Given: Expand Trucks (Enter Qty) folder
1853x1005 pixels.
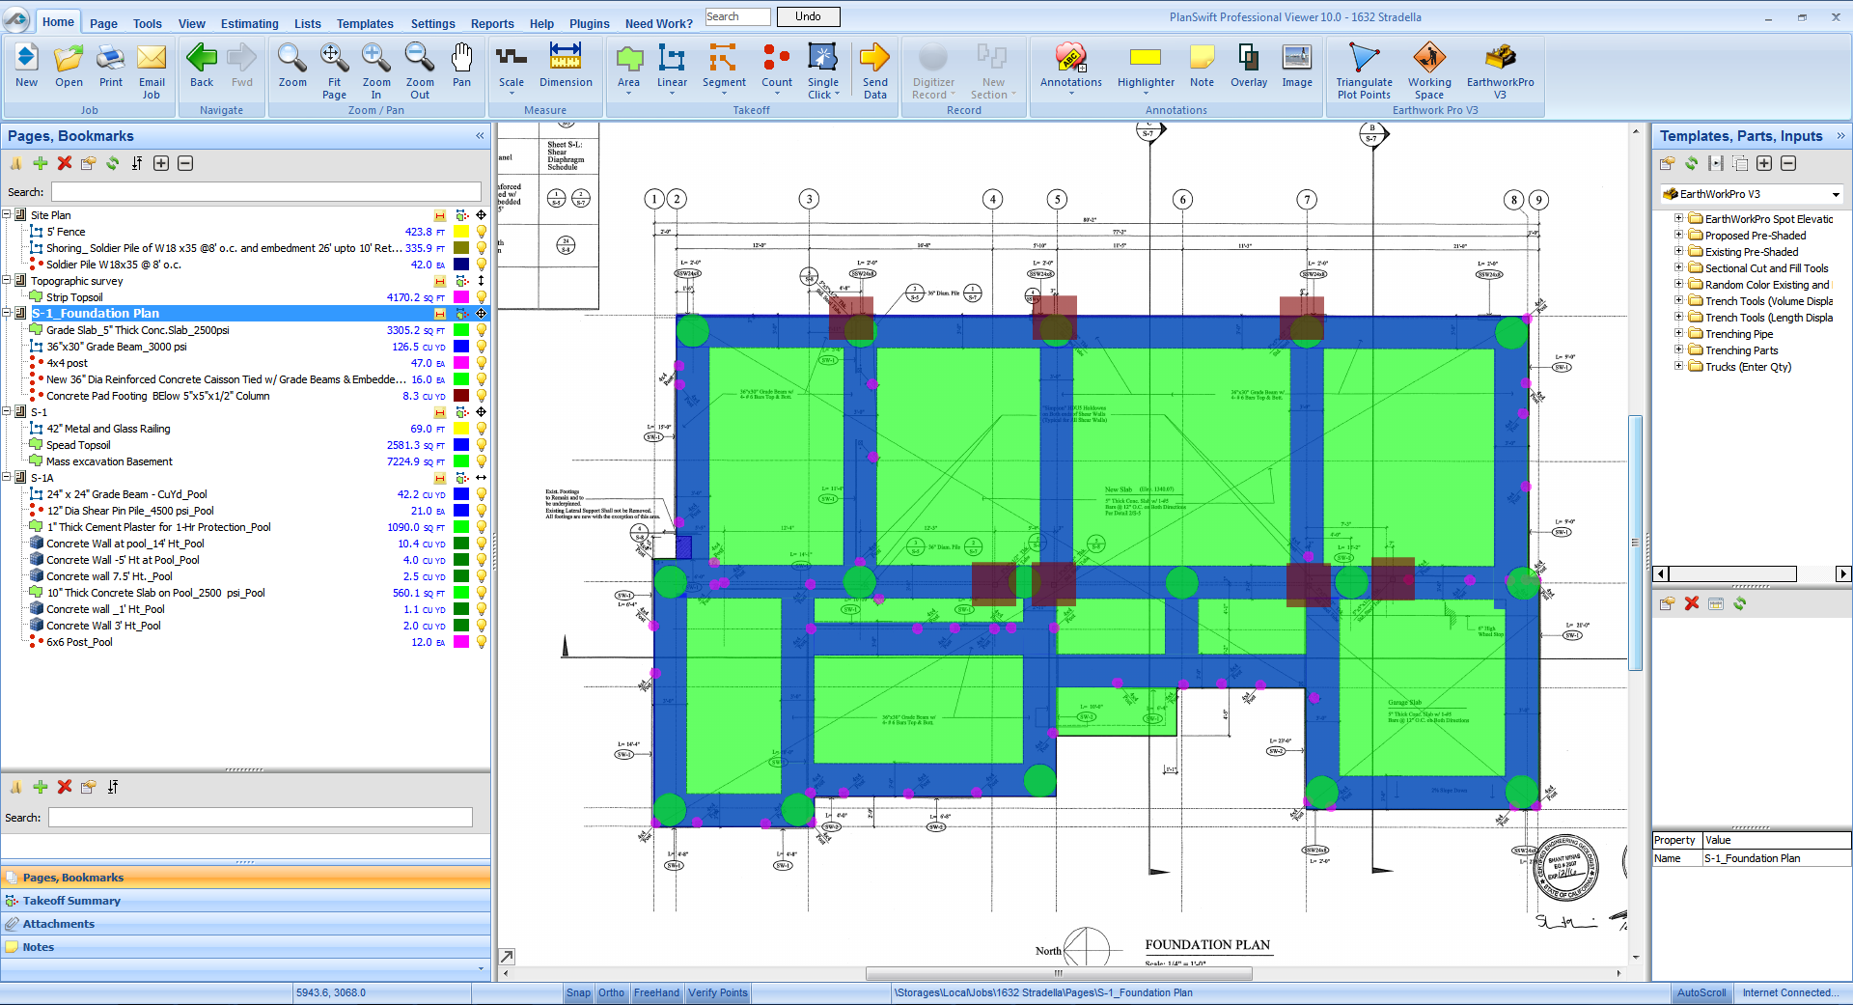Looking at the screenshot, I should click(1678, 367).
